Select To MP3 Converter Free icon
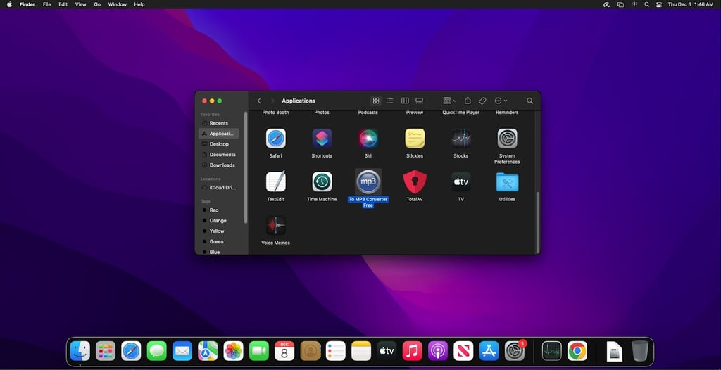The width and height of the screenshot is (721, 370). tap(368, 181)
